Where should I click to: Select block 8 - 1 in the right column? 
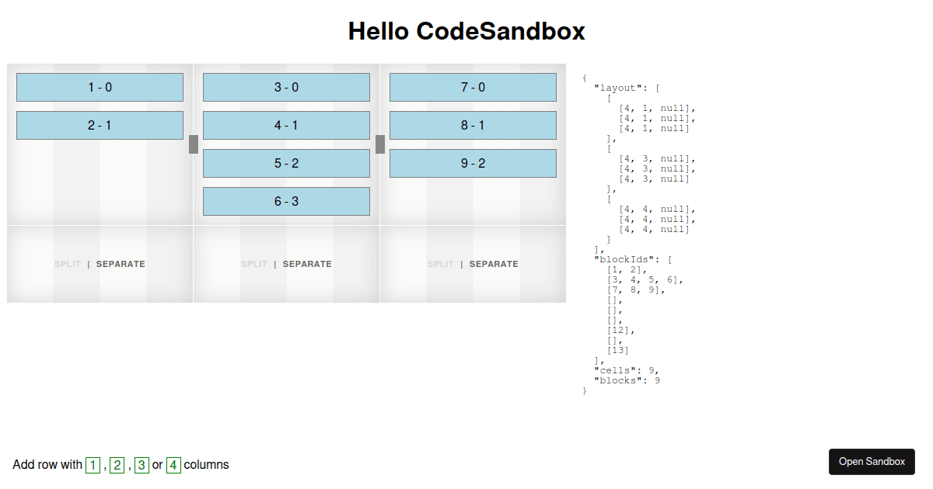(473, 126)
